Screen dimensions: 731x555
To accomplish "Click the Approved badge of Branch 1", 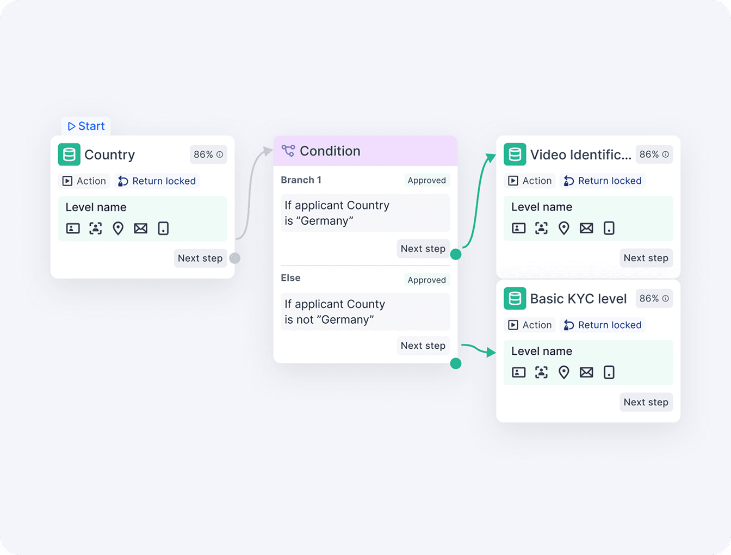I will pos(427,181).
